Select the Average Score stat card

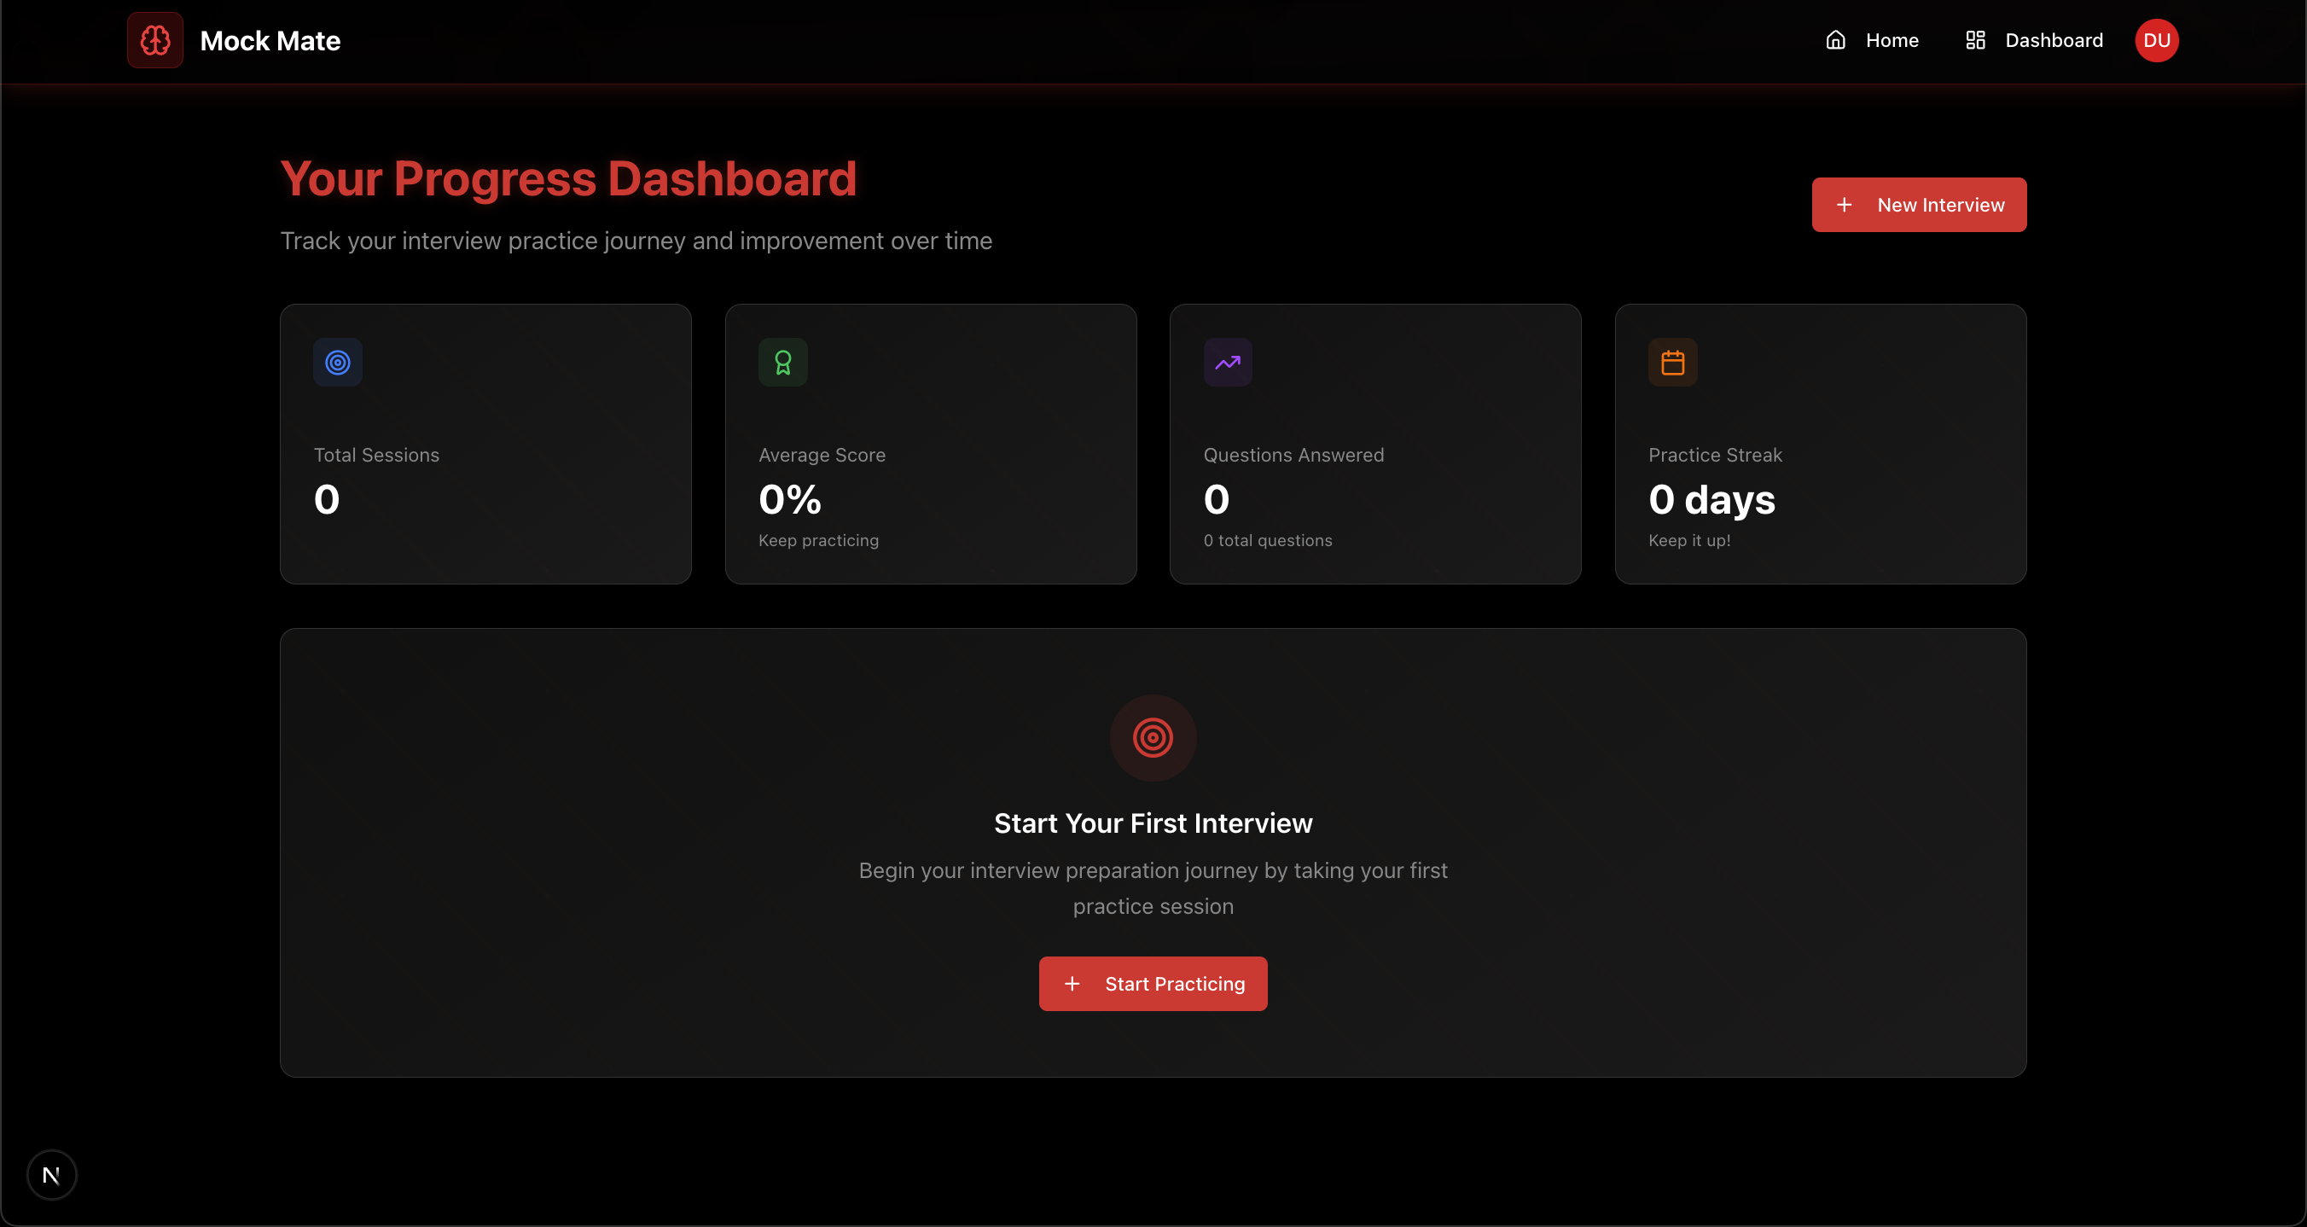931,445
